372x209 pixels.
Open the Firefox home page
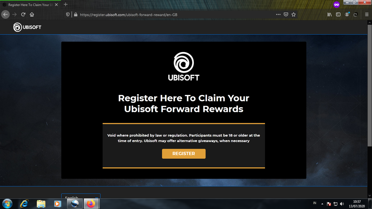(x=32, y=15)
